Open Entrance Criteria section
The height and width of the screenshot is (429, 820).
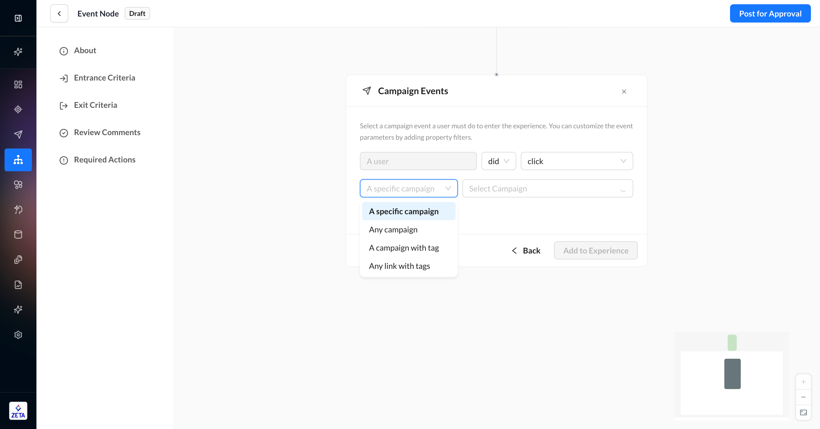click(104, 78)
